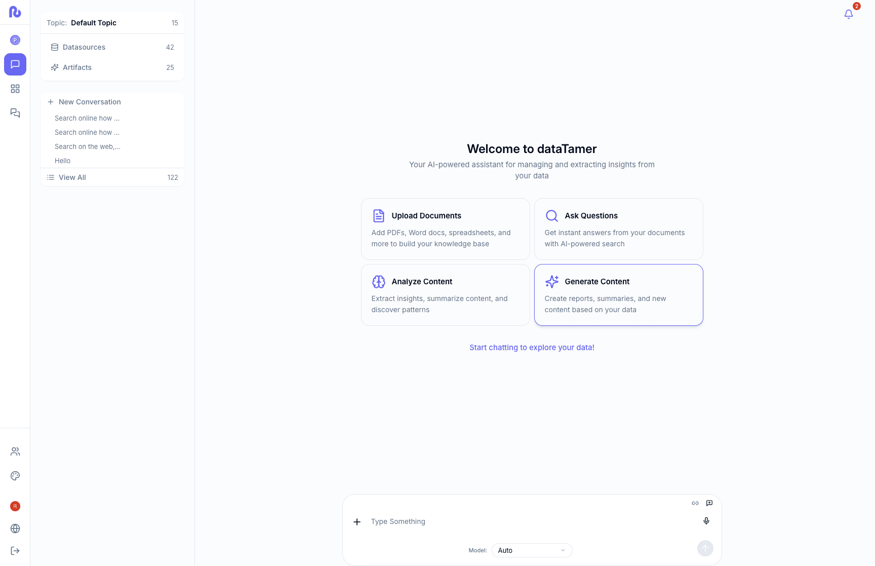This screenshot has width=875, height=566.
Task: Click the link icon above message input
Action: tap(695, 503)
